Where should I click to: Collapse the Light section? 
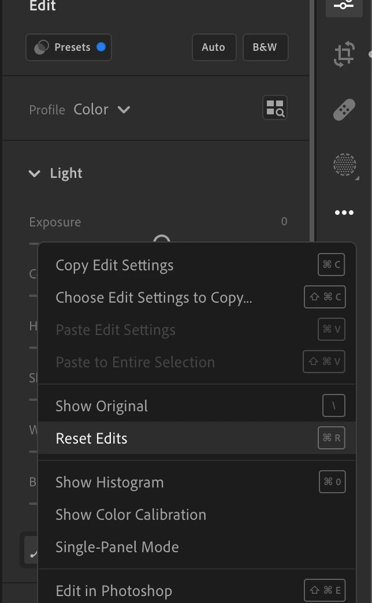[35, 173]
